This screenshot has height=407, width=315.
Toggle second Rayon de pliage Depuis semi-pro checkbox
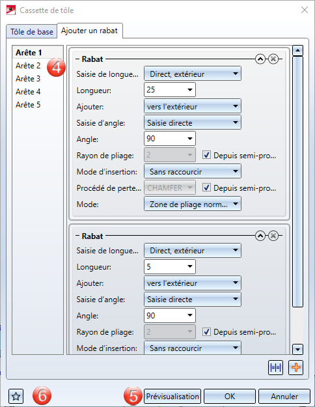[x=206, y=331]
